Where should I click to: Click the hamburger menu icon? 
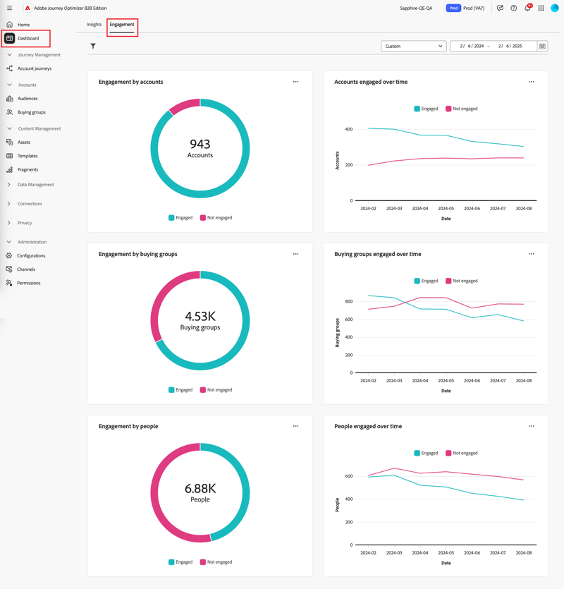[x=9, y=8]
